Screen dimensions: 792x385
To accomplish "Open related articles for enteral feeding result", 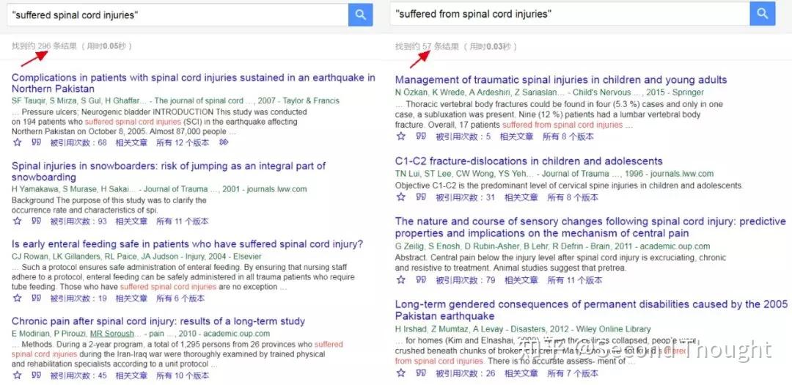I will coord(131,298).
